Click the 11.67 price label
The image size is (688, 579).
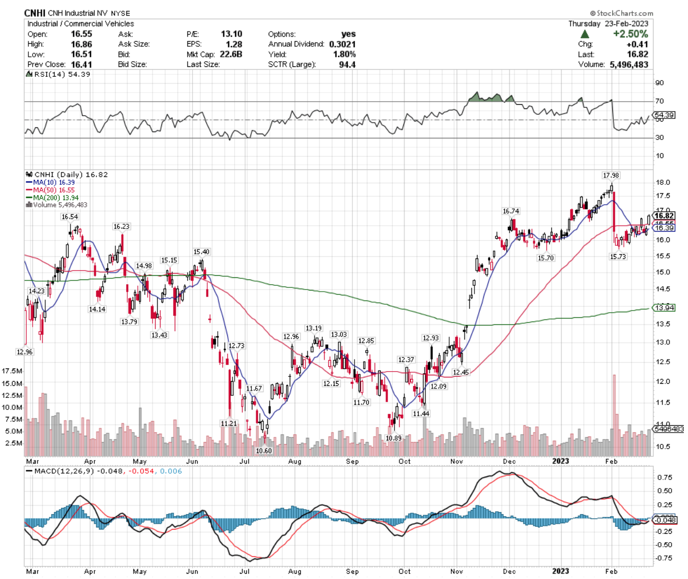(254, 388)
